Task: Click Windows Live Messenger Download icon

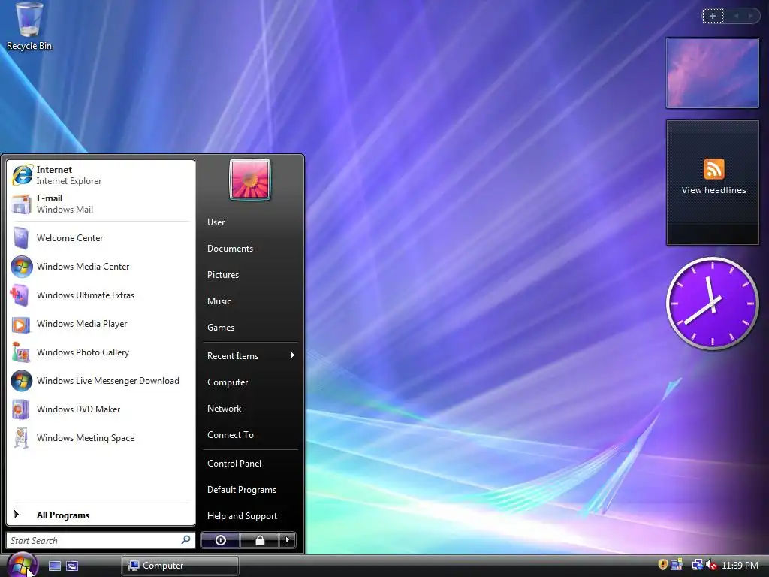Action: (x=22, y=381)
